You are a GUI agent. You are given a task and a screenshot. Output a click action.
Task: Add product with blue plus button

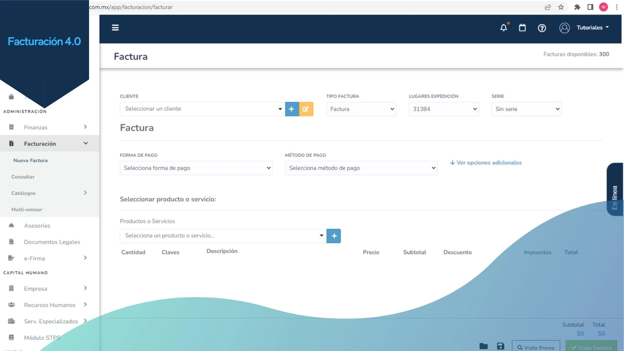pos(334,236)
